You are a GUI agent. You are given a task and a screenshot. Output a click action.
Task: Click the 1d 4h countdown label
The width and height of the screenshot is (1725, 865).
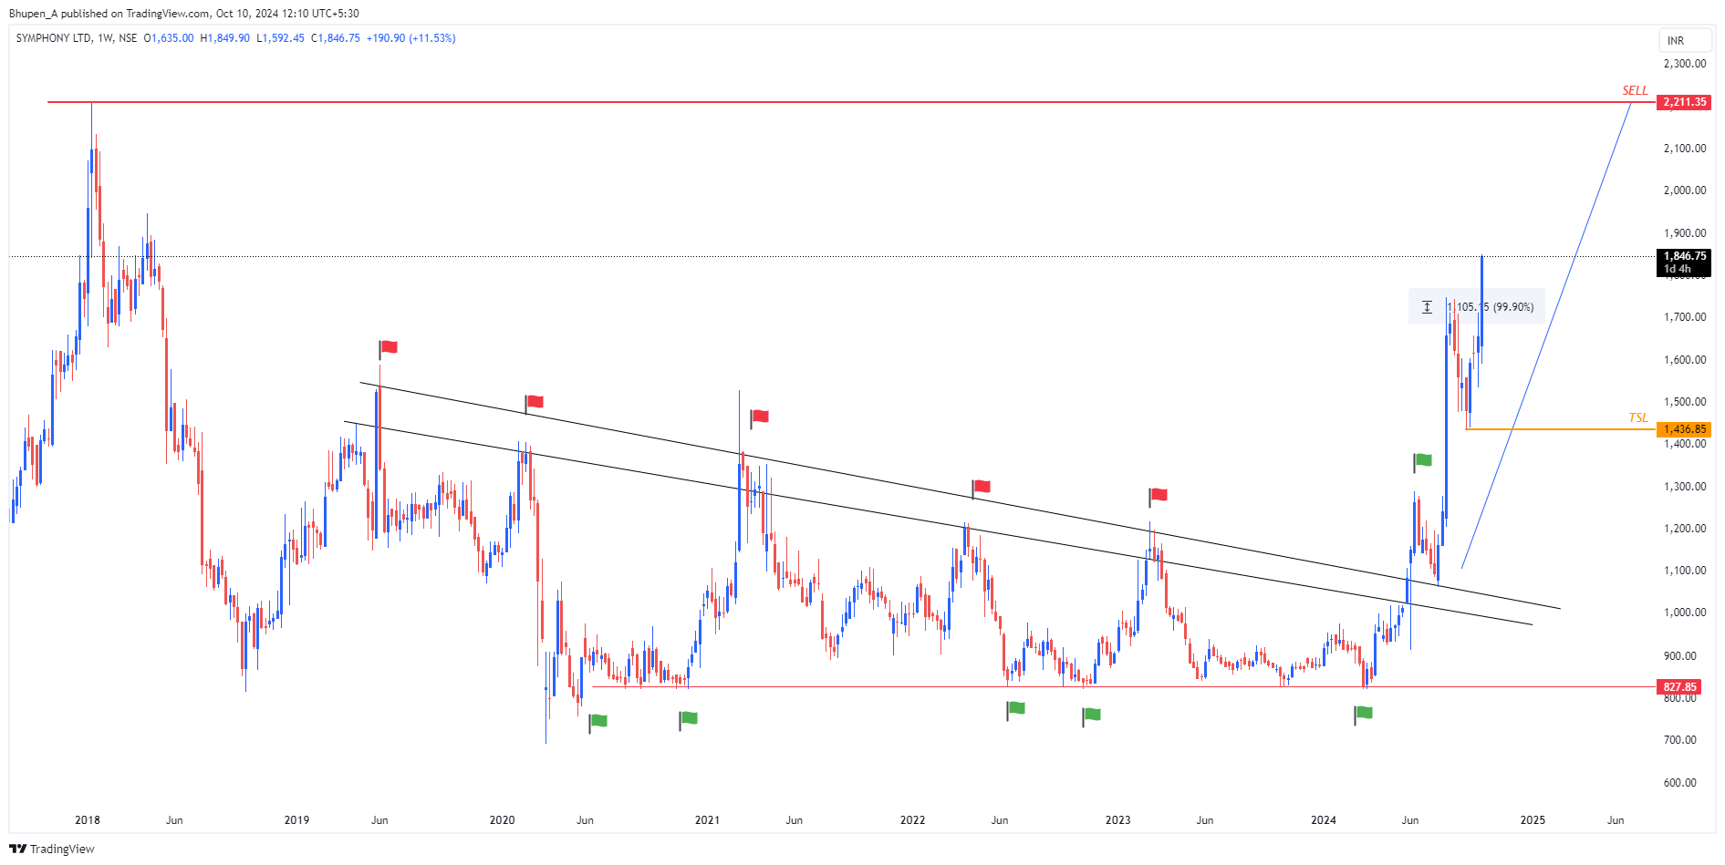[x=1678, y=269]
